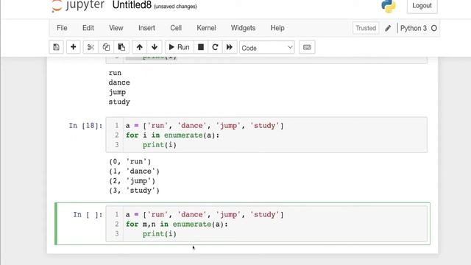Insert a cell below with the plus icon
471x265 pixels.
click(x=73, y=47)
